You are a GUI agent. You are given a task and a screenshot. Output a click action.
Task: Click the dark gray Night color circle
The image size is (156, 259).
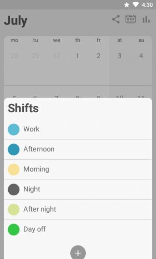pyautogui.click(x=14, y=189)
